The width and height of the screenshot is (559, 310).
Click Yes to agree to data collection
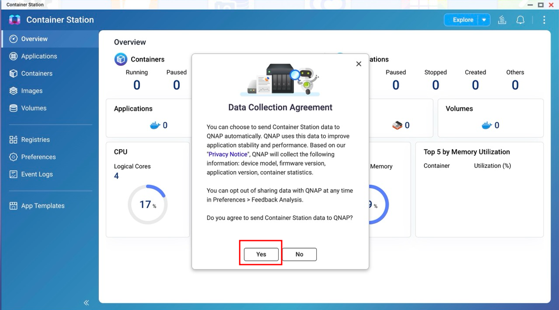[x=261, y=254]
